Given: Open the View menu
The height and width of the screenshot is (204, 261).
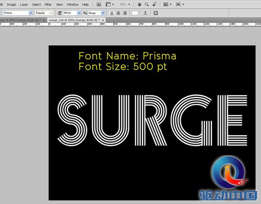Looking at the screenshot, I should coord(60,5).
